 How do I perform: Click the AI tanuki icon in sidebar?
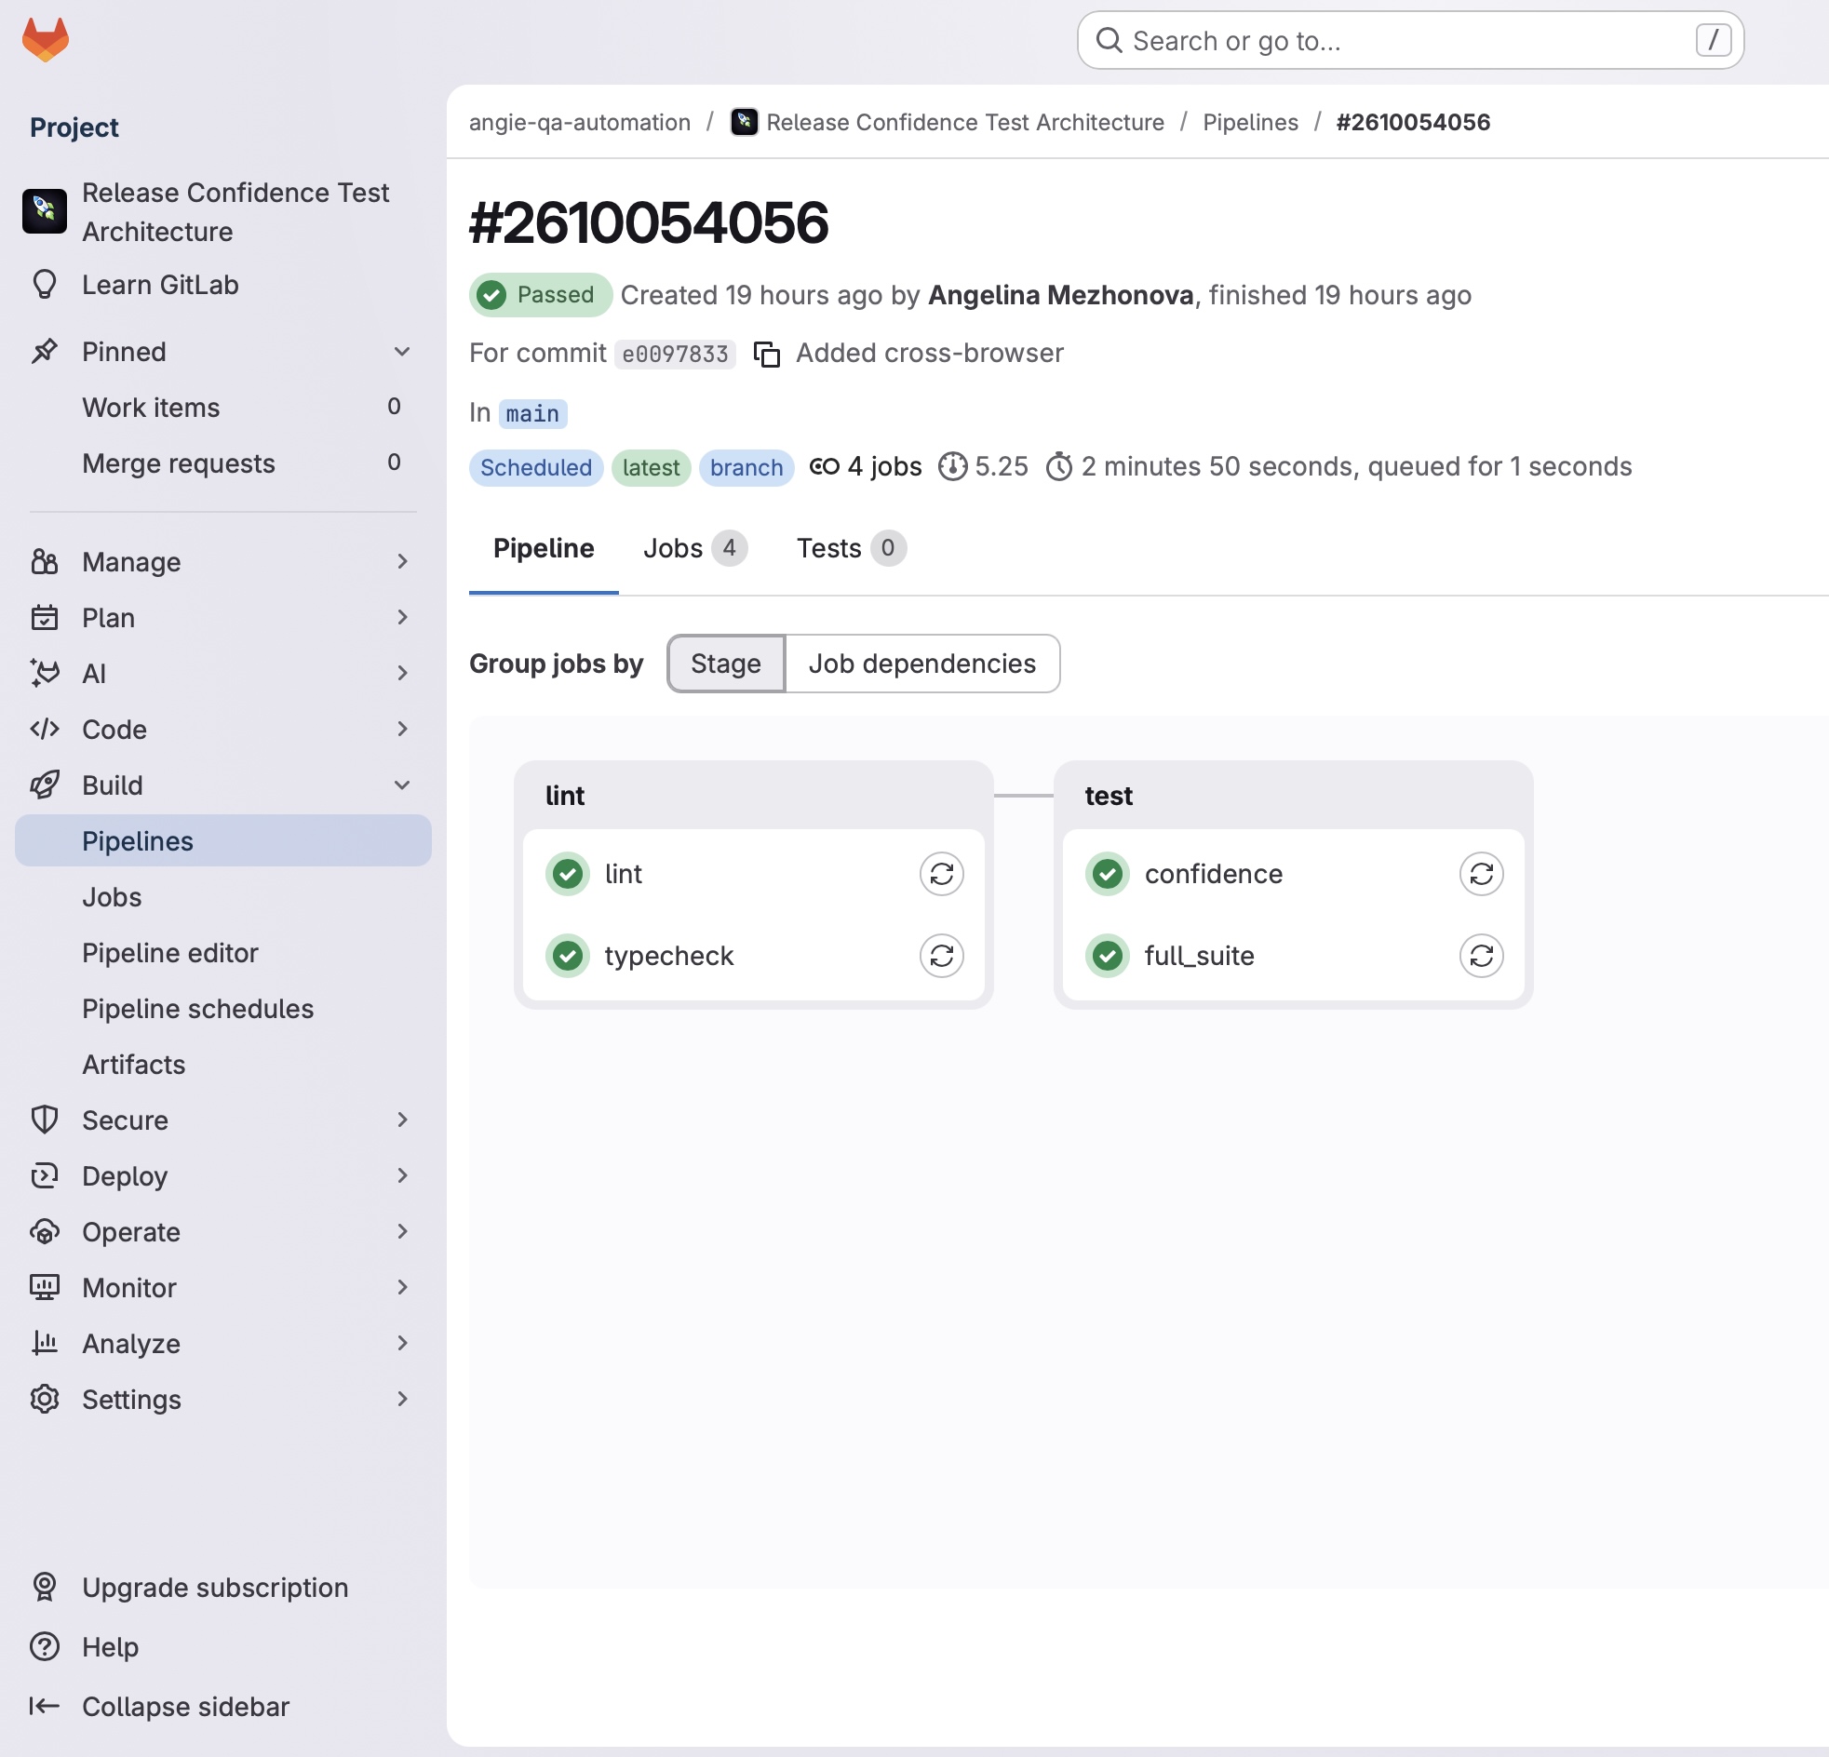tap(45, 674)
